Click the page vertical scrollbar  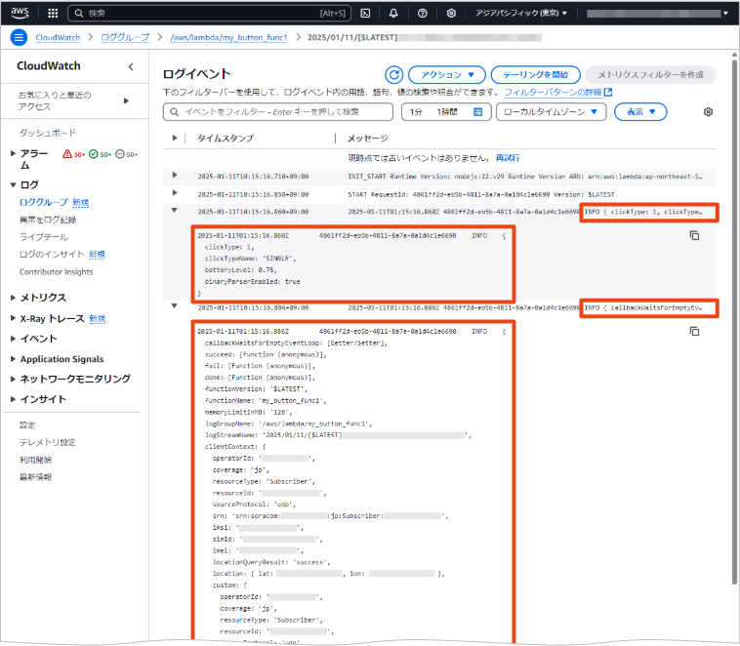coord(734,321)
